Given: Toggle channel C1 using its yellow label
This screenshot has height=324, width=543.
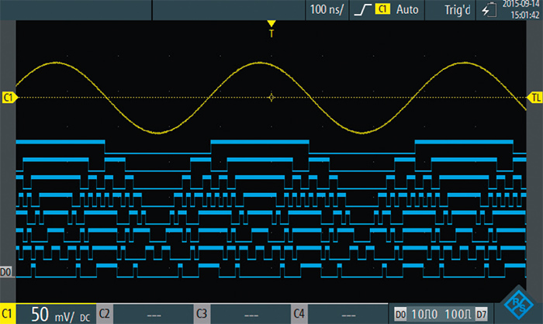Looking at the screenshot, I should tap(9, 314).
